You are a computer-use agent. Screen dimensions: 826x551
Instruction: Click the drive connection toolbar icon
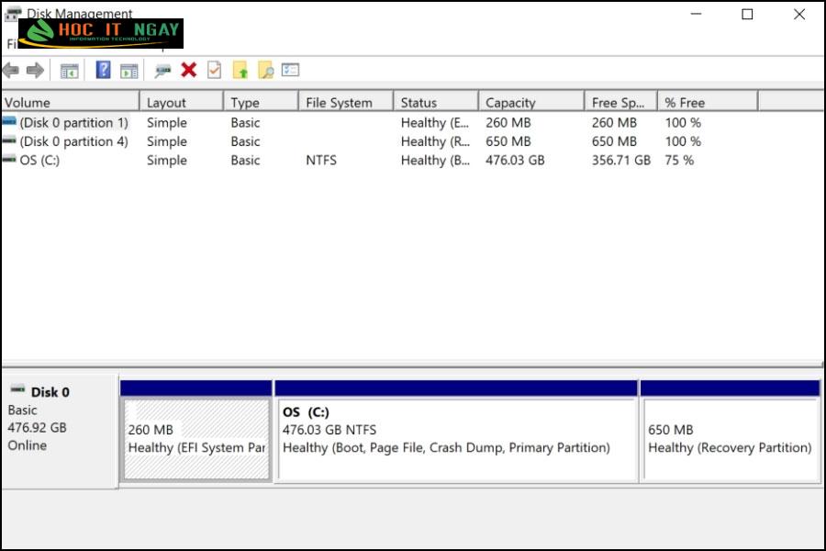(162, 71)
